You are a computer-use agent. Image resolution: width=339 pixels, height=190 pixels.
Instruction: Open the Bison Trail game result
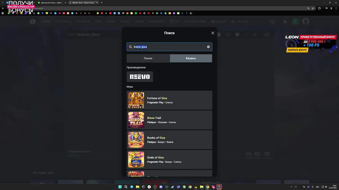click(x=169, y=120)
